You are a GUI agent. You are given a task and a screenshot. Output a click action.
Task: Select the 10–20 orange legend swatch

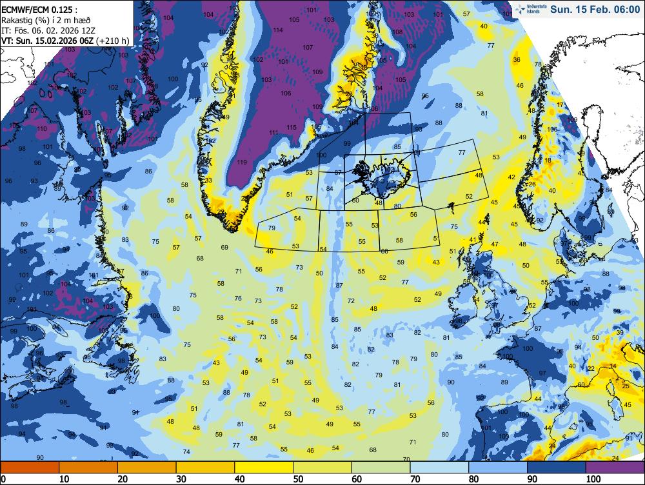click(88, 468)
